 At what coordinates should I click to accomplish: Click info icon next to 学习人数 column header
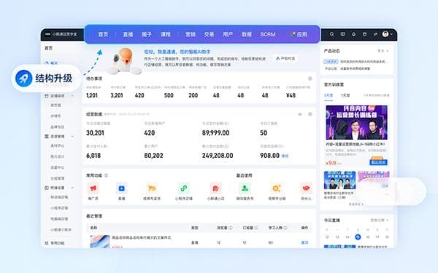285,228
